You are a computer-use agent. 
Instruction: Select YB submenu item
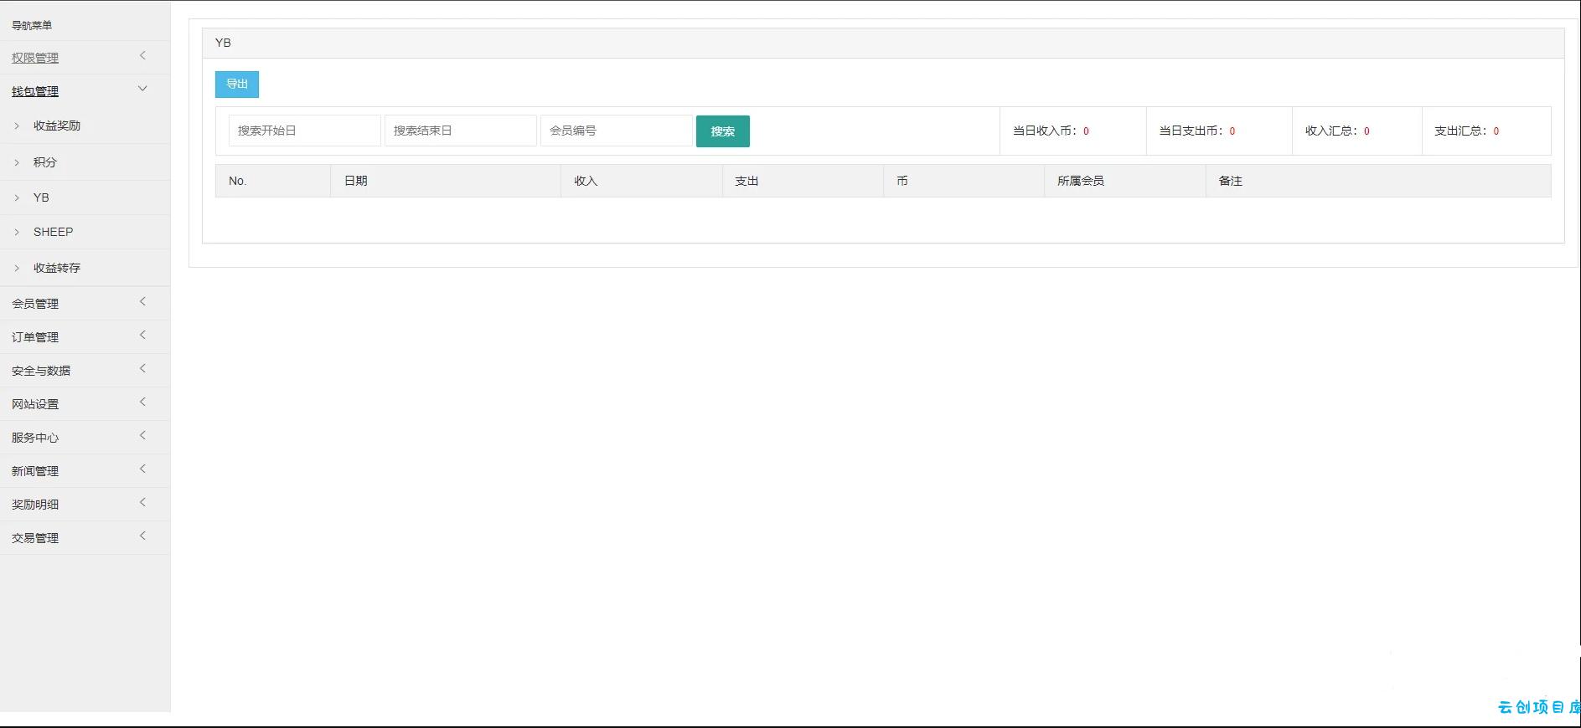[x=41, y=197]
